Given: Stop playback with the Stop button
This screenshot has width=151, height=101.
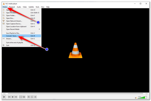Looking at the screenshot, I should pos(13,97).
